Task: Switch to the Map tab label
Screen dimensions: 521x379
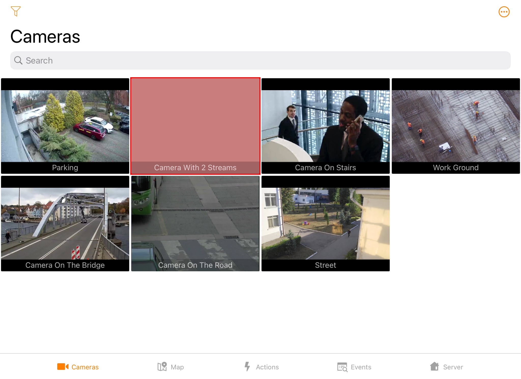Action: pyautogui.click(x=177, y=367)
